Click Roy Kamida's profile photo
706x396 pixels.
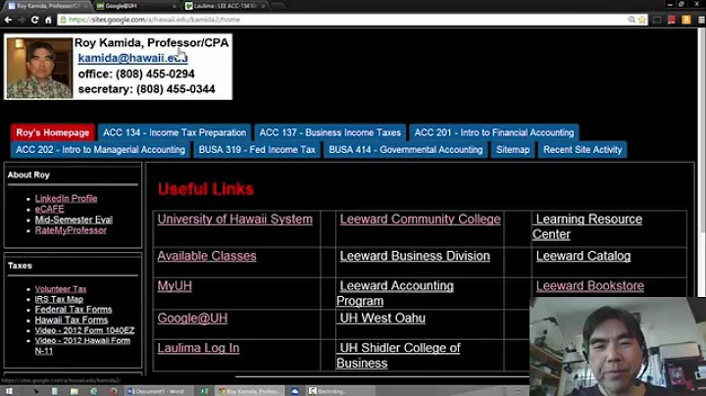[39, 68]
